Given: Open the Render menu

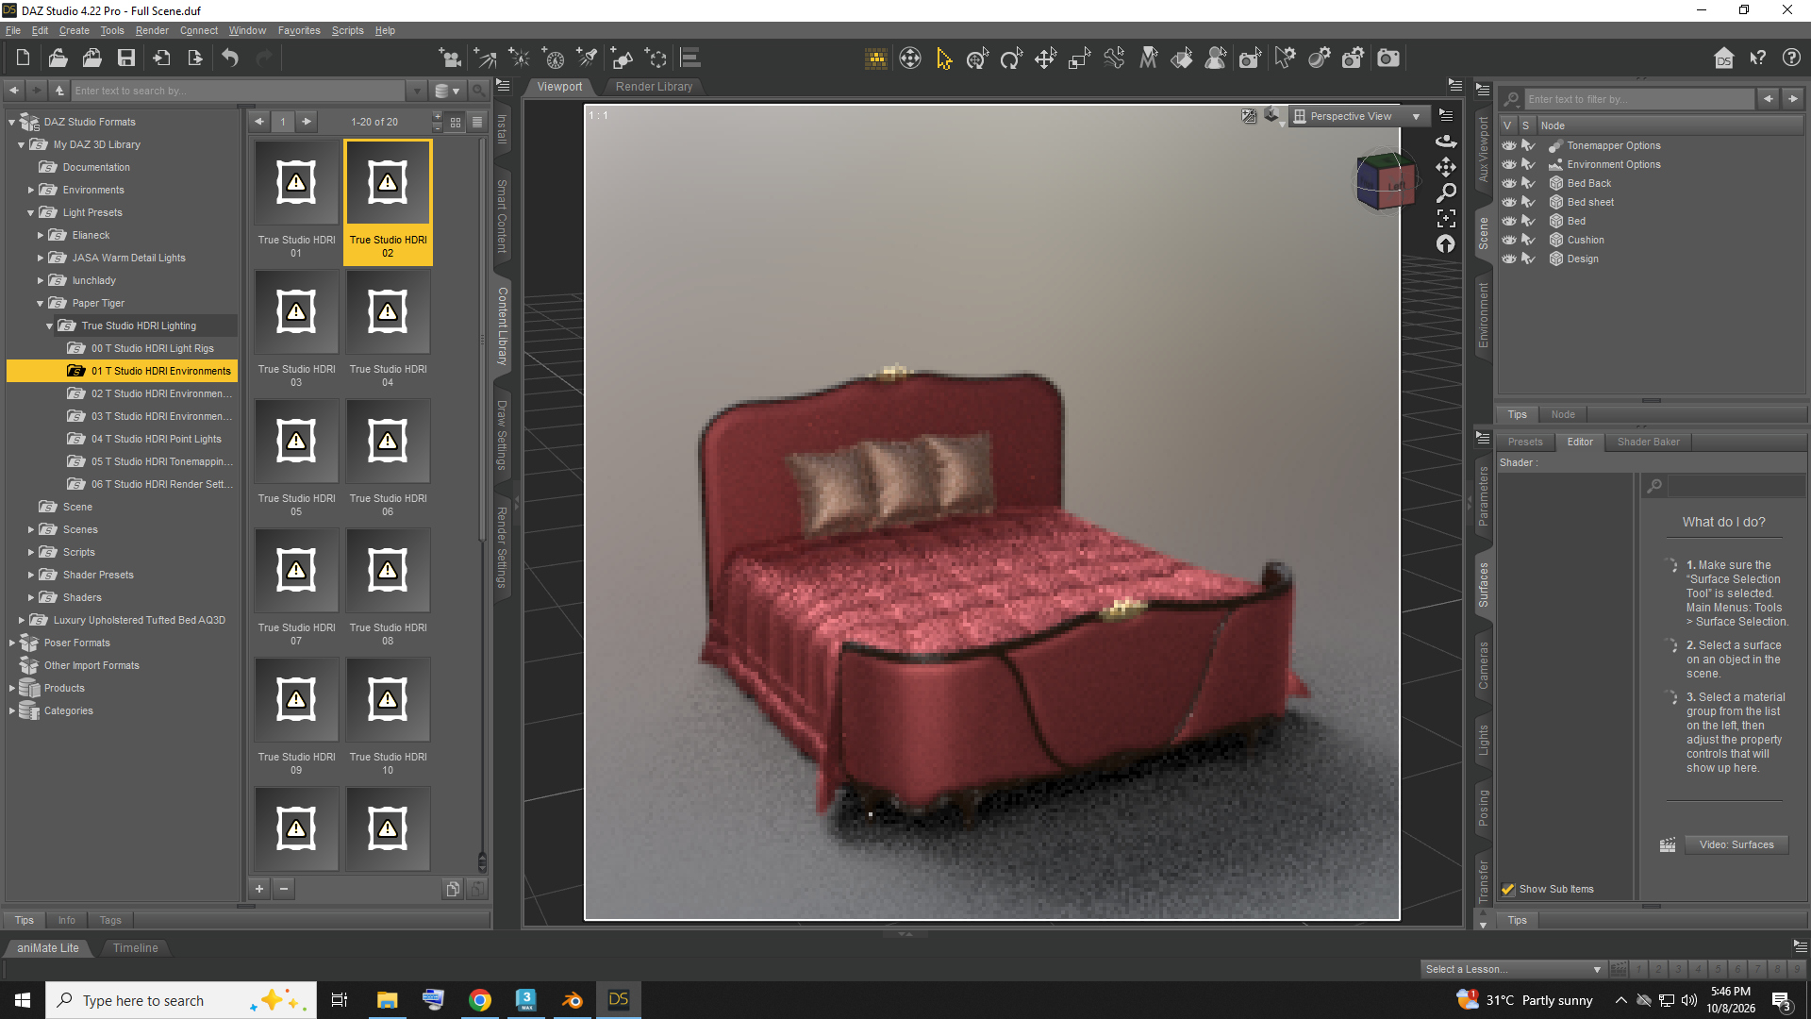Looking at the screenshot, I should pos(151,30).
